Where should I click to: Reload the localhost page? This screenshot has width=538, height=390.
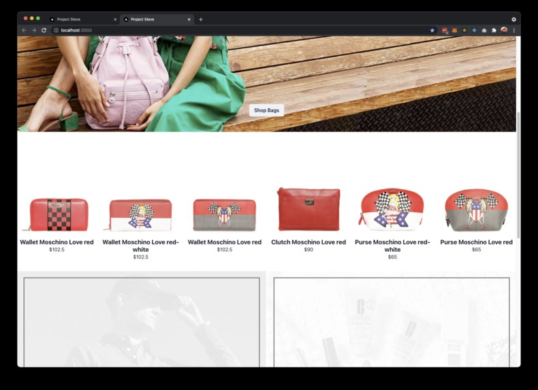[x=44, y=30]
